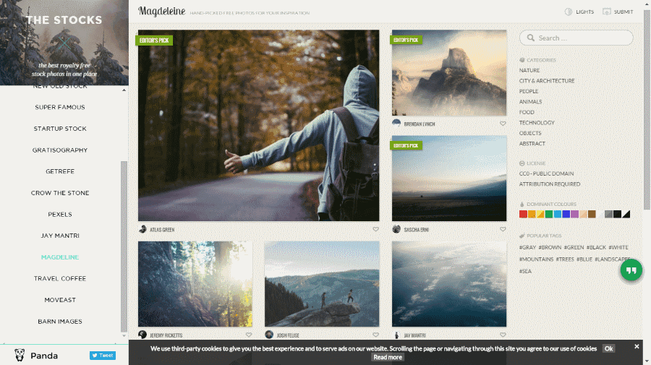Filter by People category
The image size is (651, 365).
click(529, 91)
